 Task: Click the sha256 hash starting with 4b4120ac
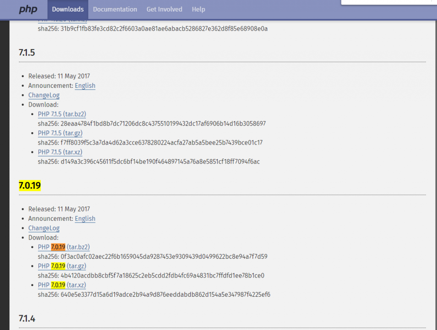pyautogui.click(x=162, y=275)
